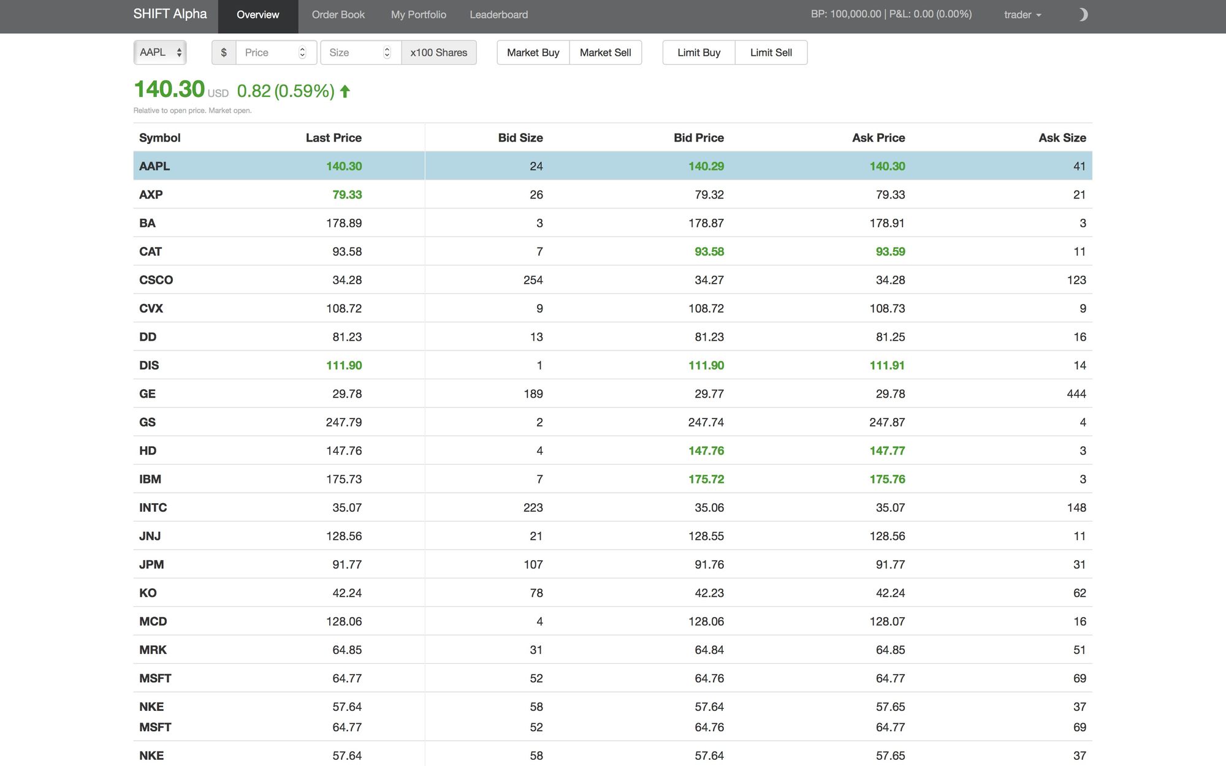Click the SHIFT Alpha brand link
Image resolution: width=1226 pixels, height=766 pixels.
point(170,14)
